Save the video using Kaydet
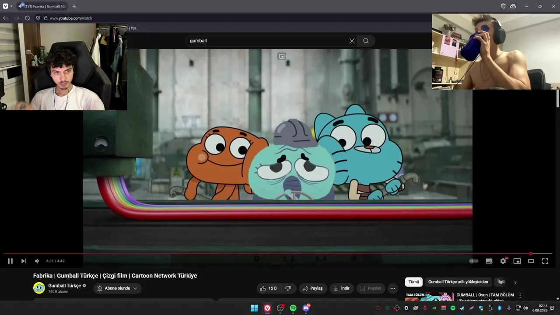560x315 pixels. [x=371, y=288]
